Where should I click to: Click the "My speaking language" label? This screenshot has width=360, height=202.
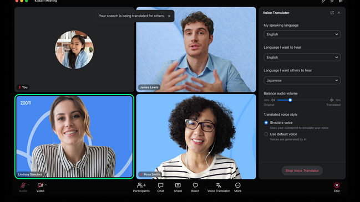(x=281, y=25)
